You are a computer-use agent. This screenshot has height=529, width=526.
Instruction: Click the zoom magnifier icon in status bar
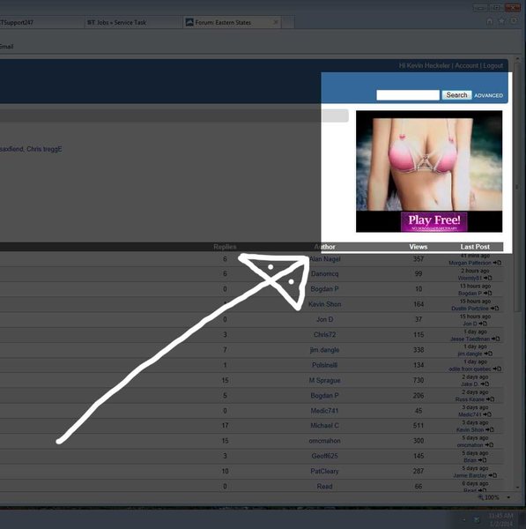point(481,497)
